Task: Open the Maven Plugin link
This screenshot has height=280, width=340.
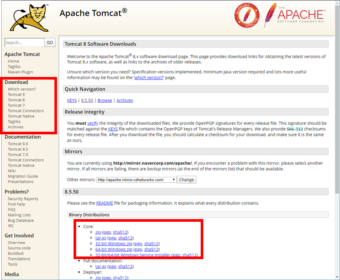Action: point(20,72)
